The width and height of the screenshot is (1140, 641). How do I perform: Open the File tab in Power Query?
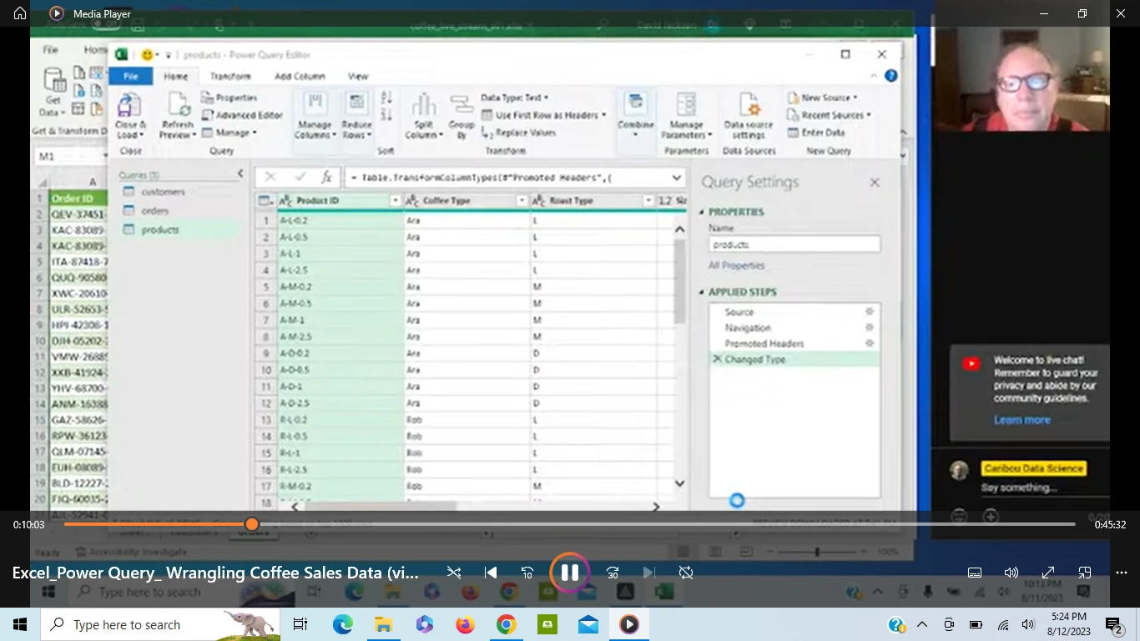pyautogui.click(x=131, y=76)
